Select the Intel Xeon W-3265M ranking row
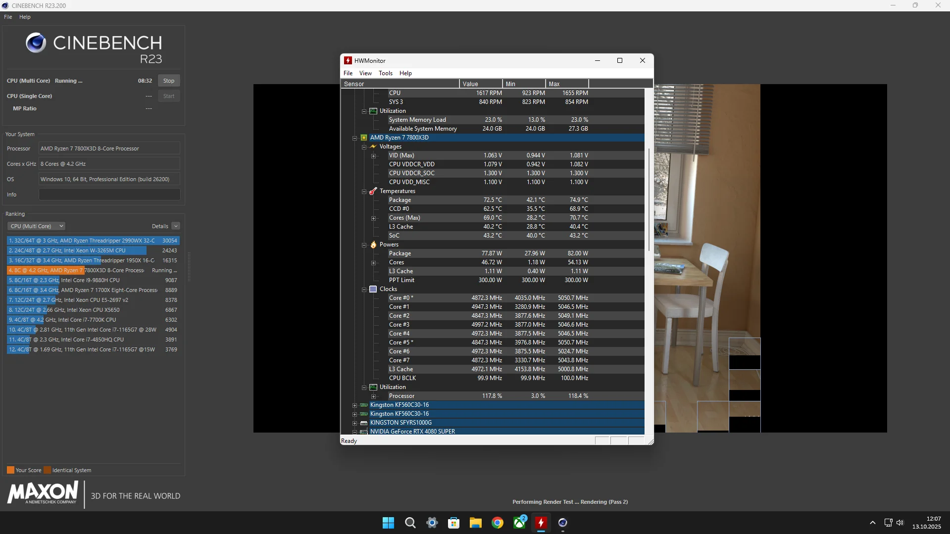Image resolution: width=950 pixels, height=534 pixels. click(93, 250)
